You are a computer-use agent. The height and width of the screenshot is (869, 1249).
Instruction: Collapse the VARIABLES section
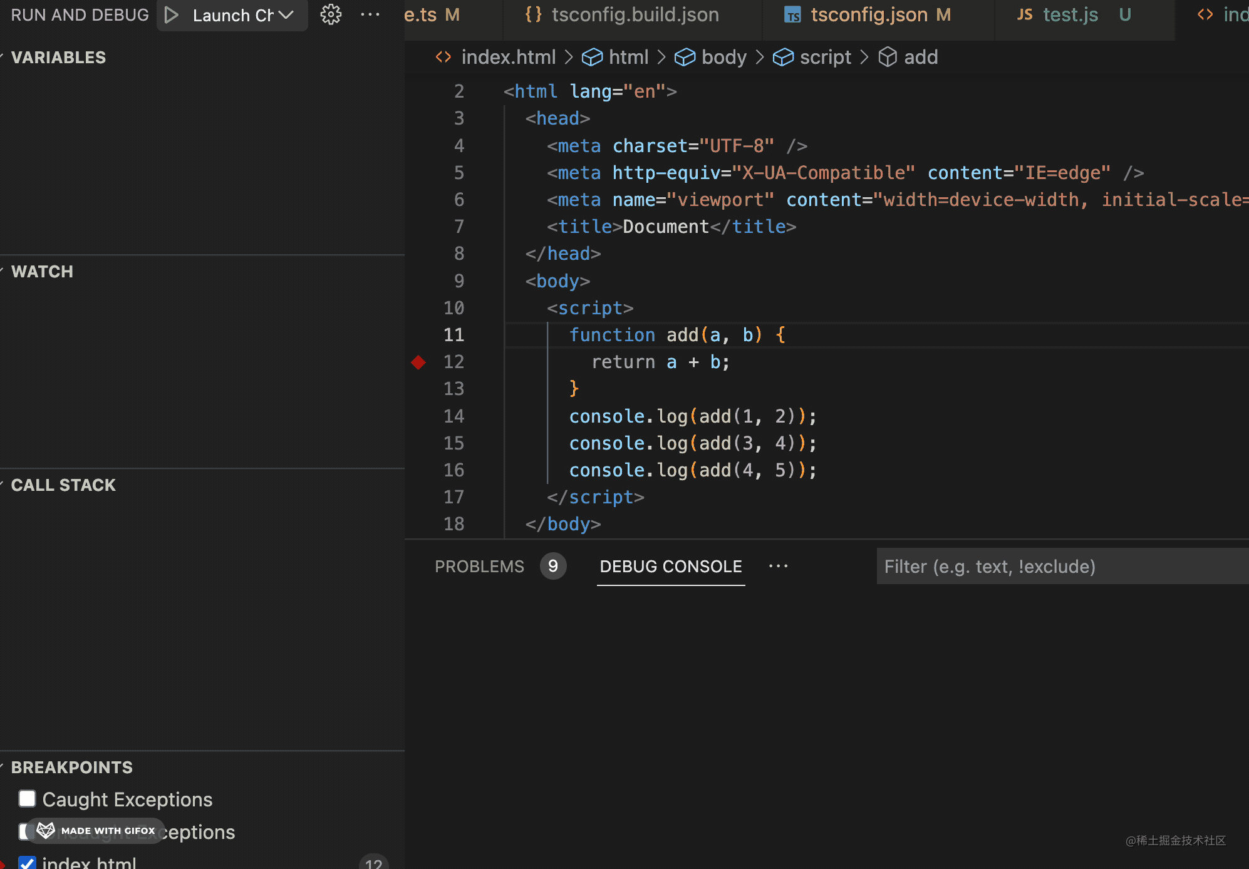(x=58, y=58)
